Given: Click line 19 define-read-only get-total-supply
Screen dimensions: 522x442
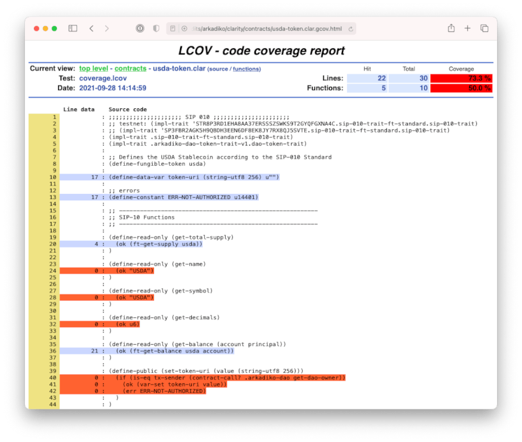Looking at the screenshot, I should pos(171,238).
